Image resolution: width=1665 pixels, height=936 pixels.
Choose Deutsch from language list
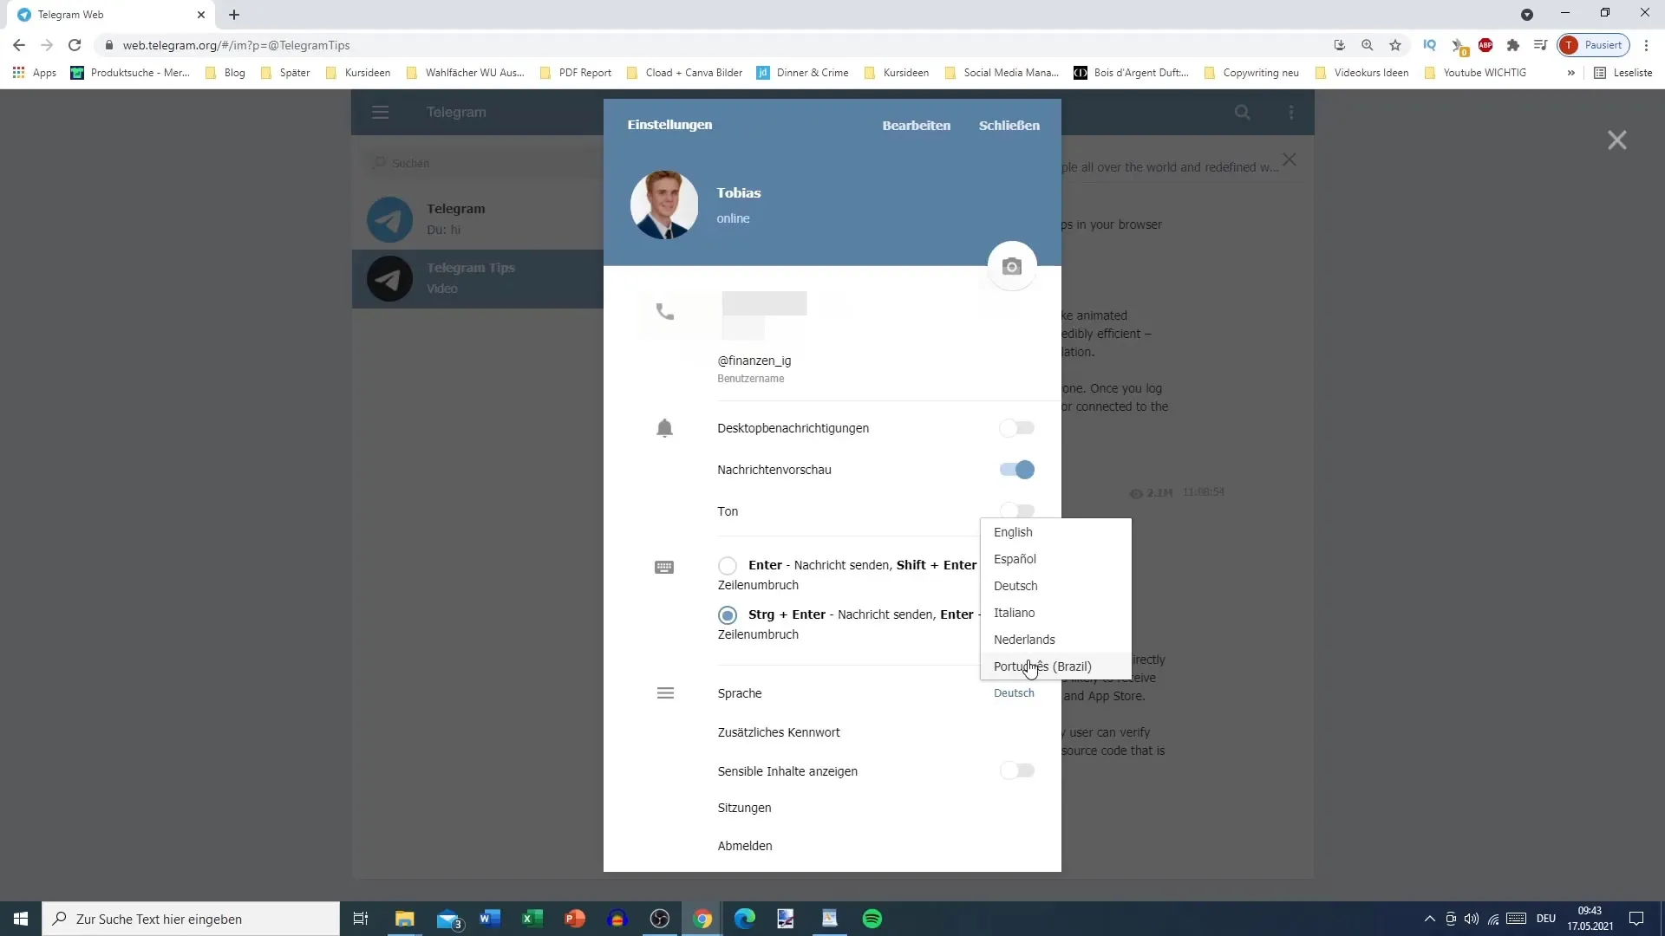[1055, 586]
